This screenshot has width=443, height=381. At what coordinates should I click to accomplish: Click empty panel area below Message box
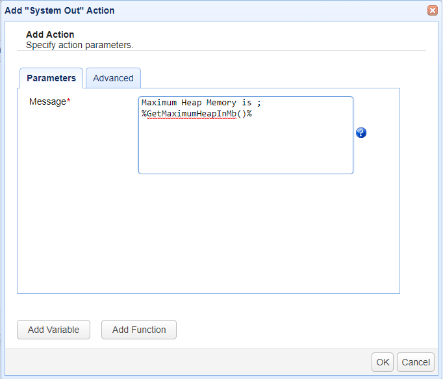pyautogui.click(x=208, y=234)
